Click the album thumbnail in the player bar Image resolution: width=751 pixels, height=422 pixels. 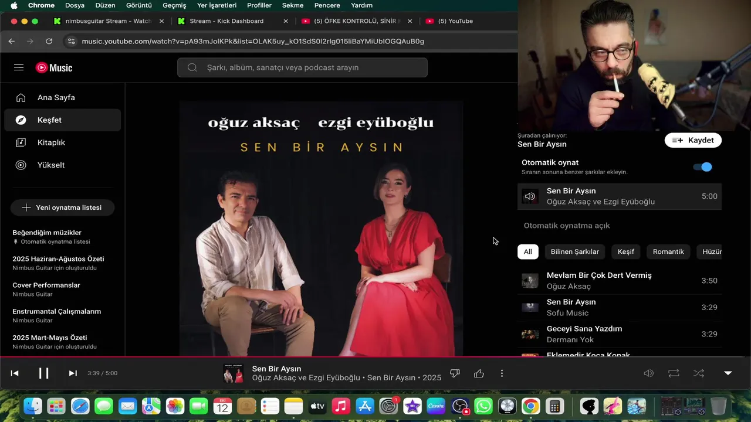pyautogui.click(x=234, y=373)
